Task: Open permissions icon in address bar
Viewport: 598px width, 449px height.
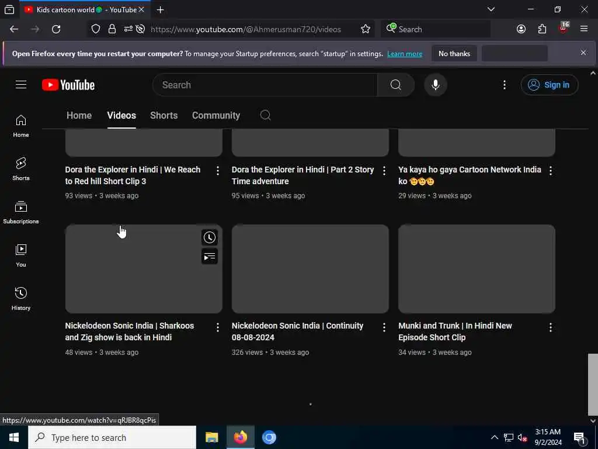Action: click(128, 29)
